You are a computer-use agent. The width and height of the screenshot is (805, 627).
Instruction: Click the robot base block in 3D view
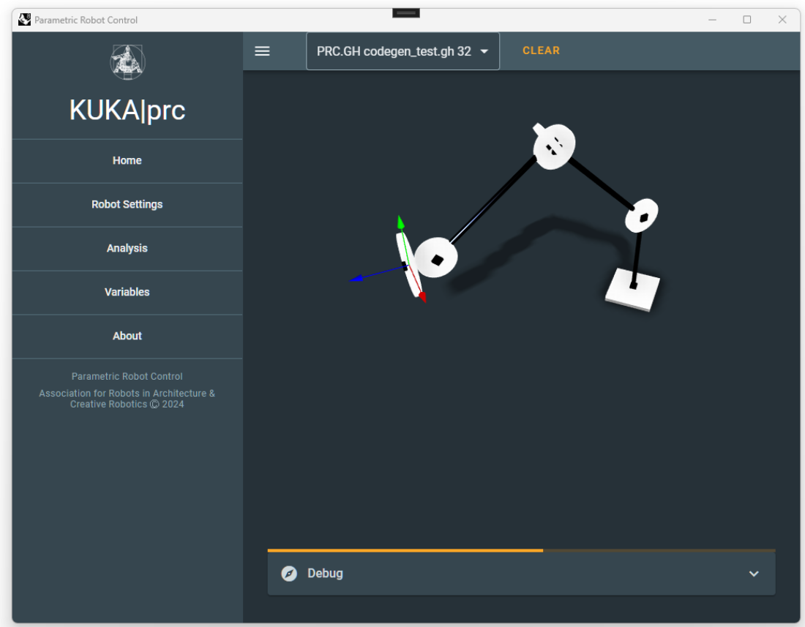[x=633, y=290]
